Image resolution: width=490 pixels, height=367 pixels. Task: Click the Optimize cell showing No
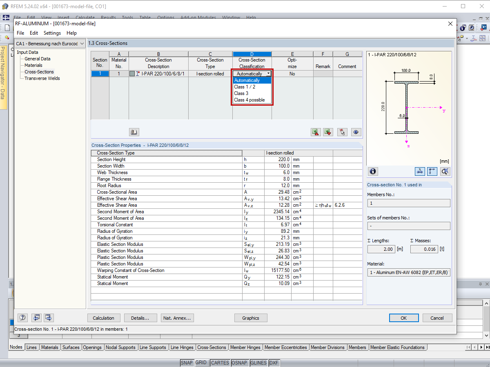tap(292, 74)
